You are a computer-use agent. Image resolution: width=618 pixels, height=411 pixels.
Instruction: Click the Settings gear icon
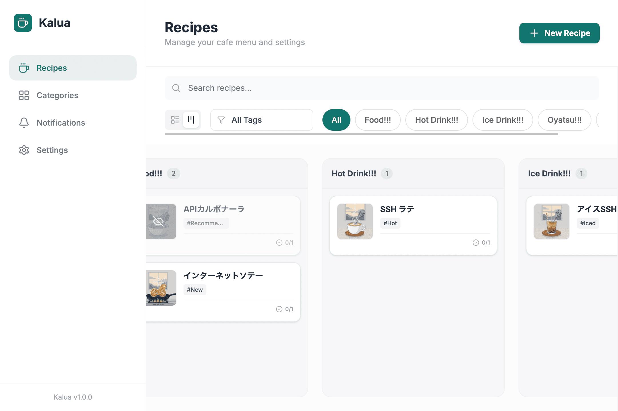(24, 150)
